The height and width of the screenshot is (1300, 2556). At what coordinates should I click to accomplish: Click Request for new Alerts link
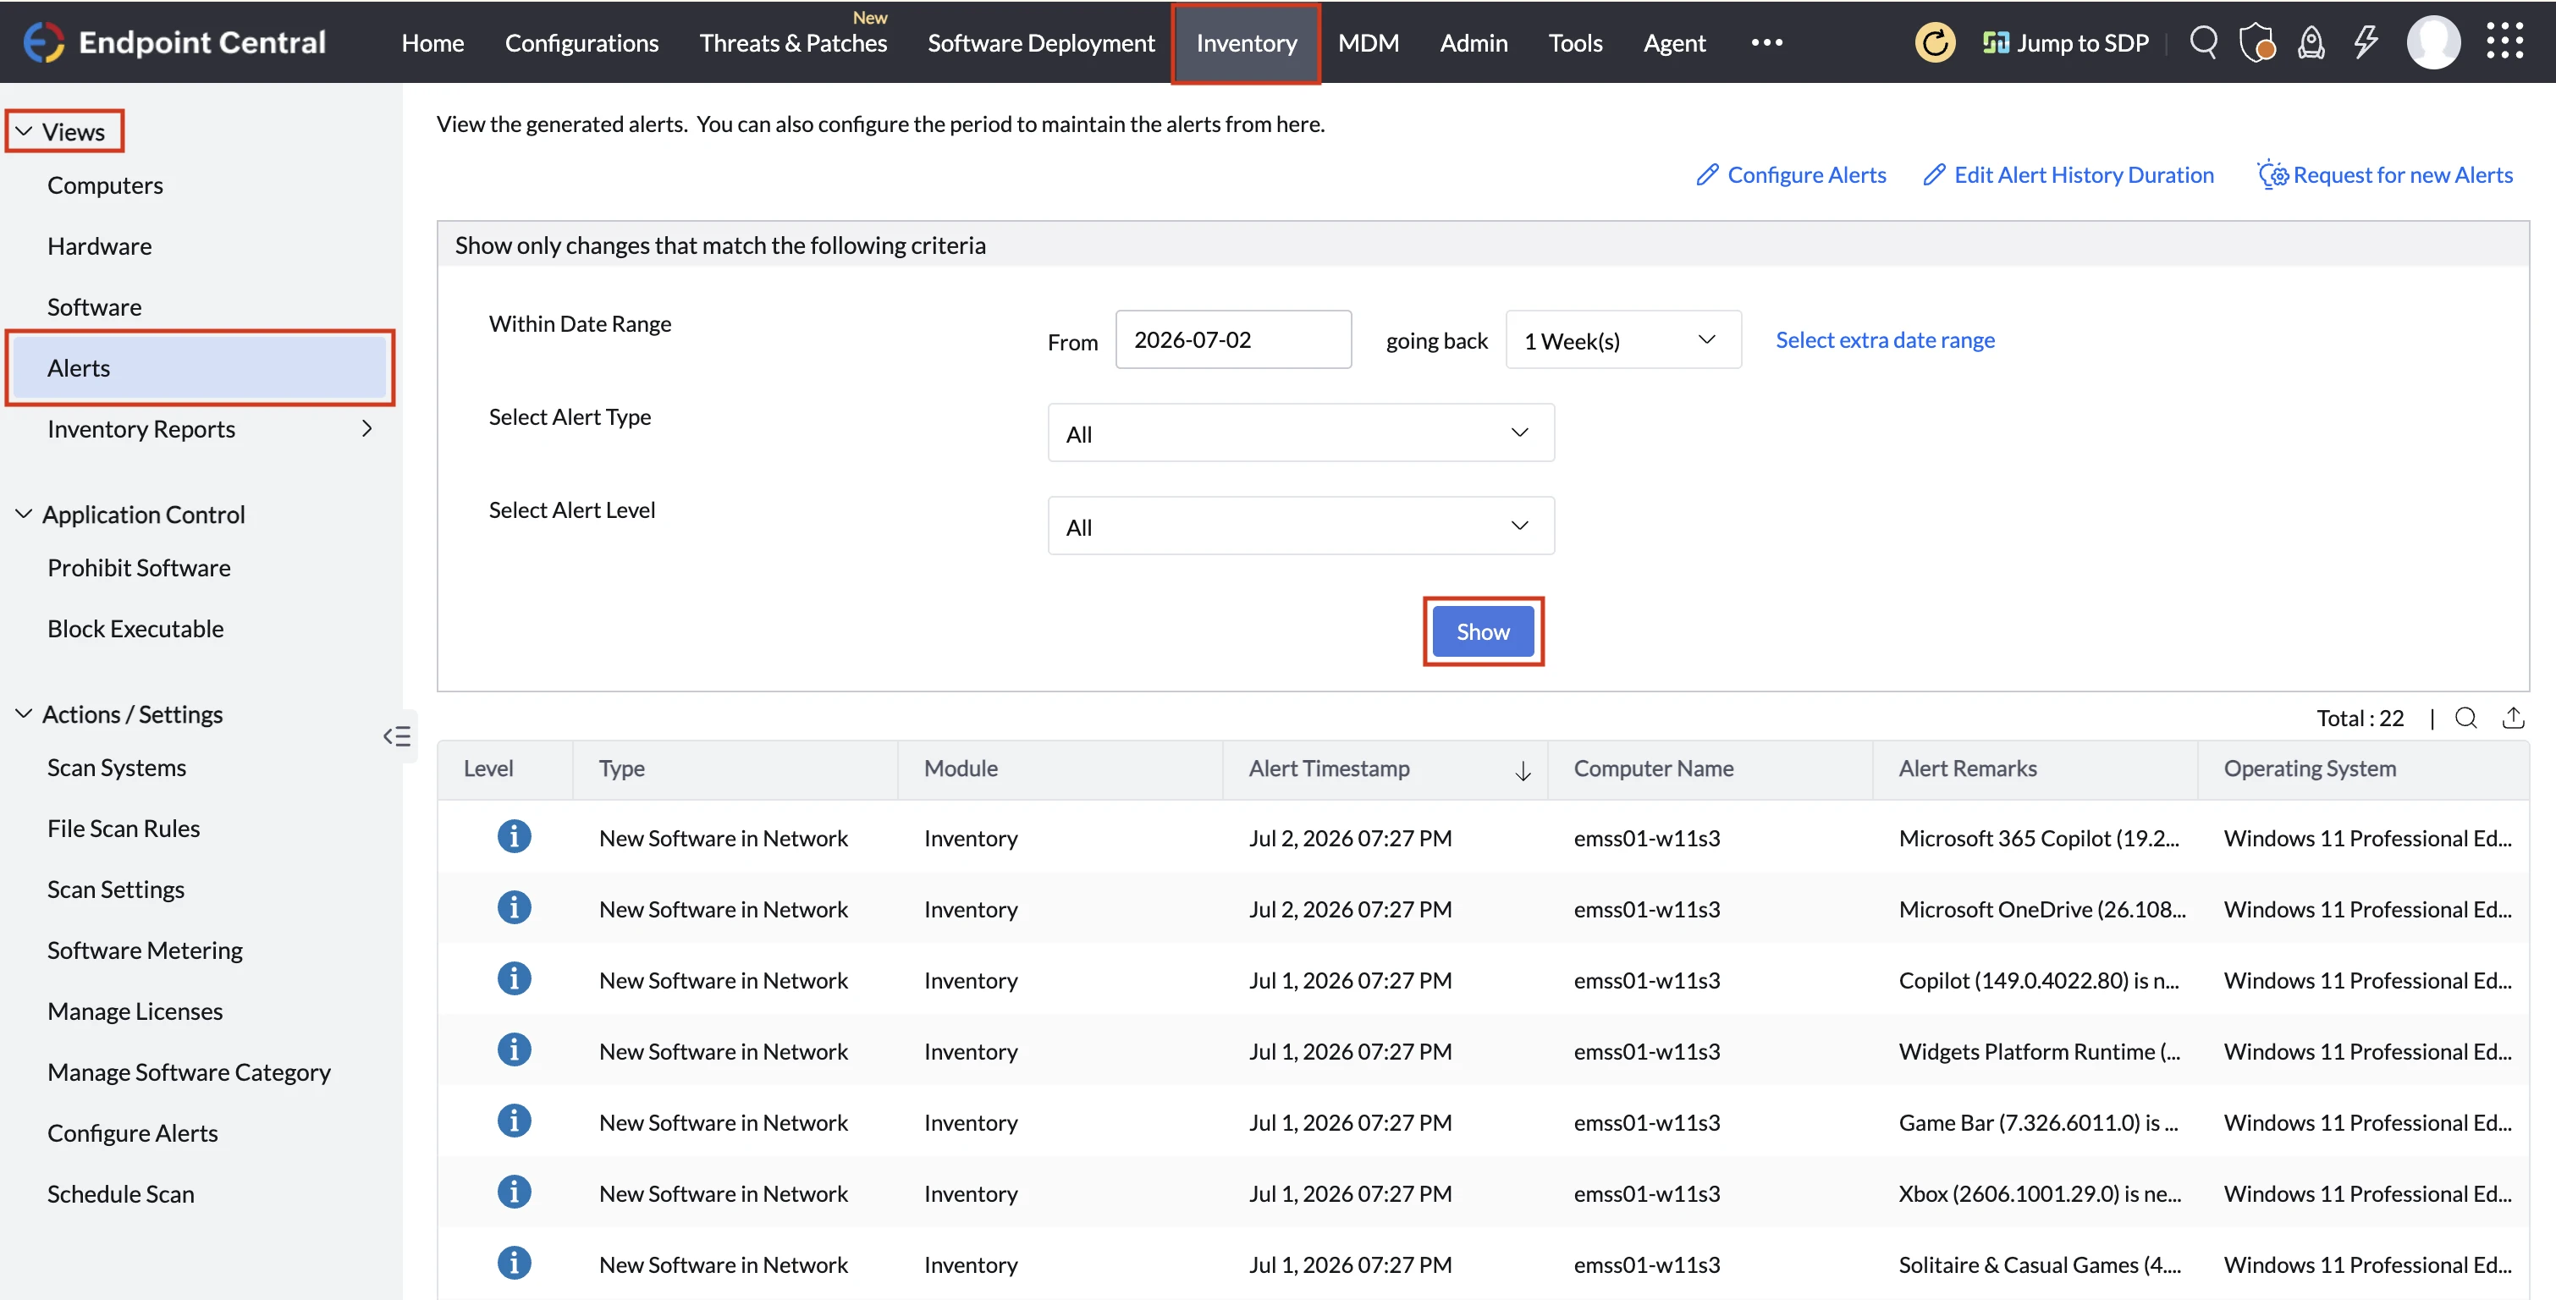2385,174
